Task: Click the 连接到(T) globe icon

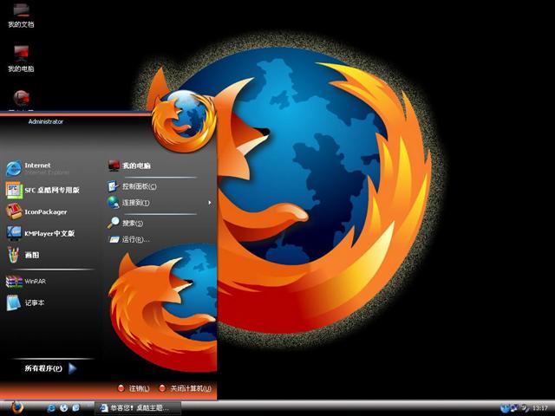Action: coord(114,202)
